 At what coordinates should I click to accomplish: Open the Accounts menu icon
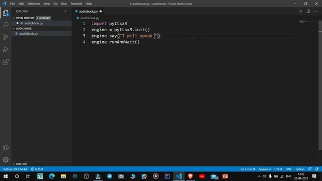click(x=6, y=147)
